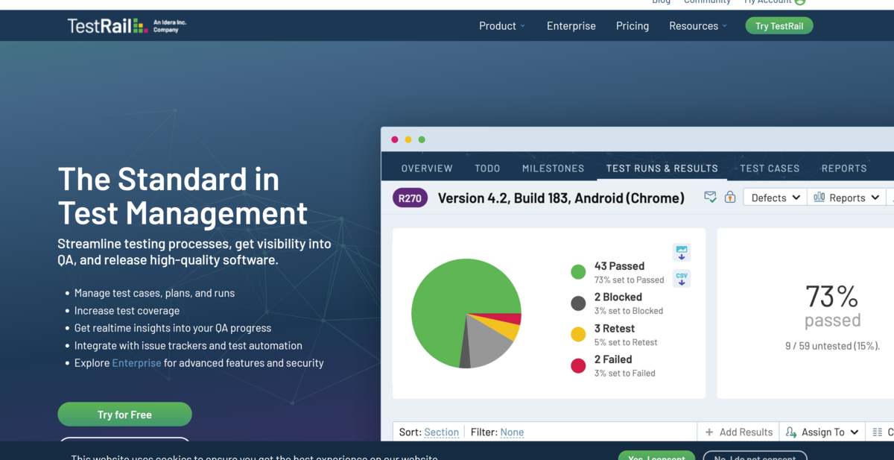Click the padlock icon beside the run title
Viewport: 894px width, 460px height.
point(730,197)
